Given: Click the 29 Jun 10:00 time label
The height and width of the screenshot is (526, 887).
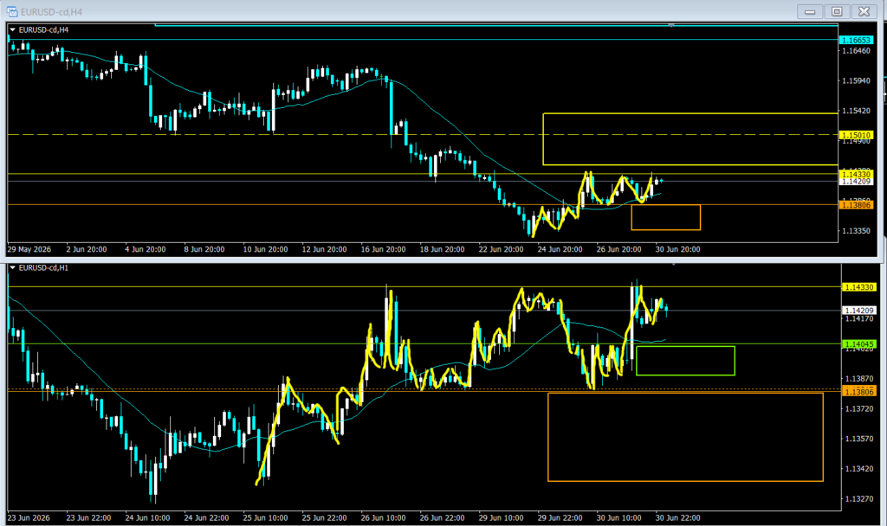Looking at the screenshot, I should click(501, 517).
